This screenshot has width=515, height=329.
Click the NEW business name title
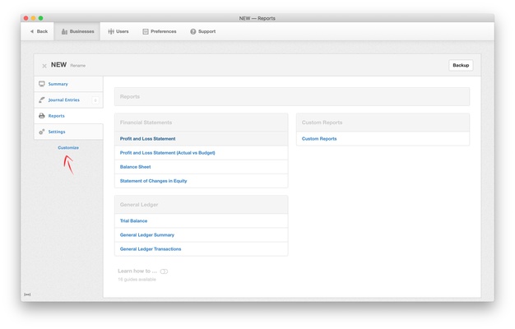point(58,65)
